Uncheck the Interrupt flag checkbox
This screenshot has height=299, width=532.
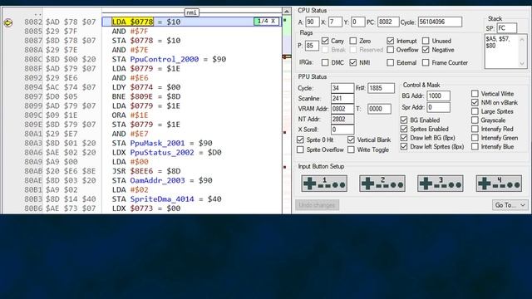click(390, 41)
